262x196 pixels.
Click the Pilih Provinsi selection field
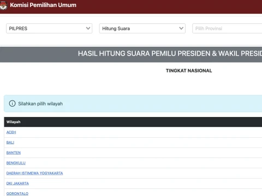(227, 28)
